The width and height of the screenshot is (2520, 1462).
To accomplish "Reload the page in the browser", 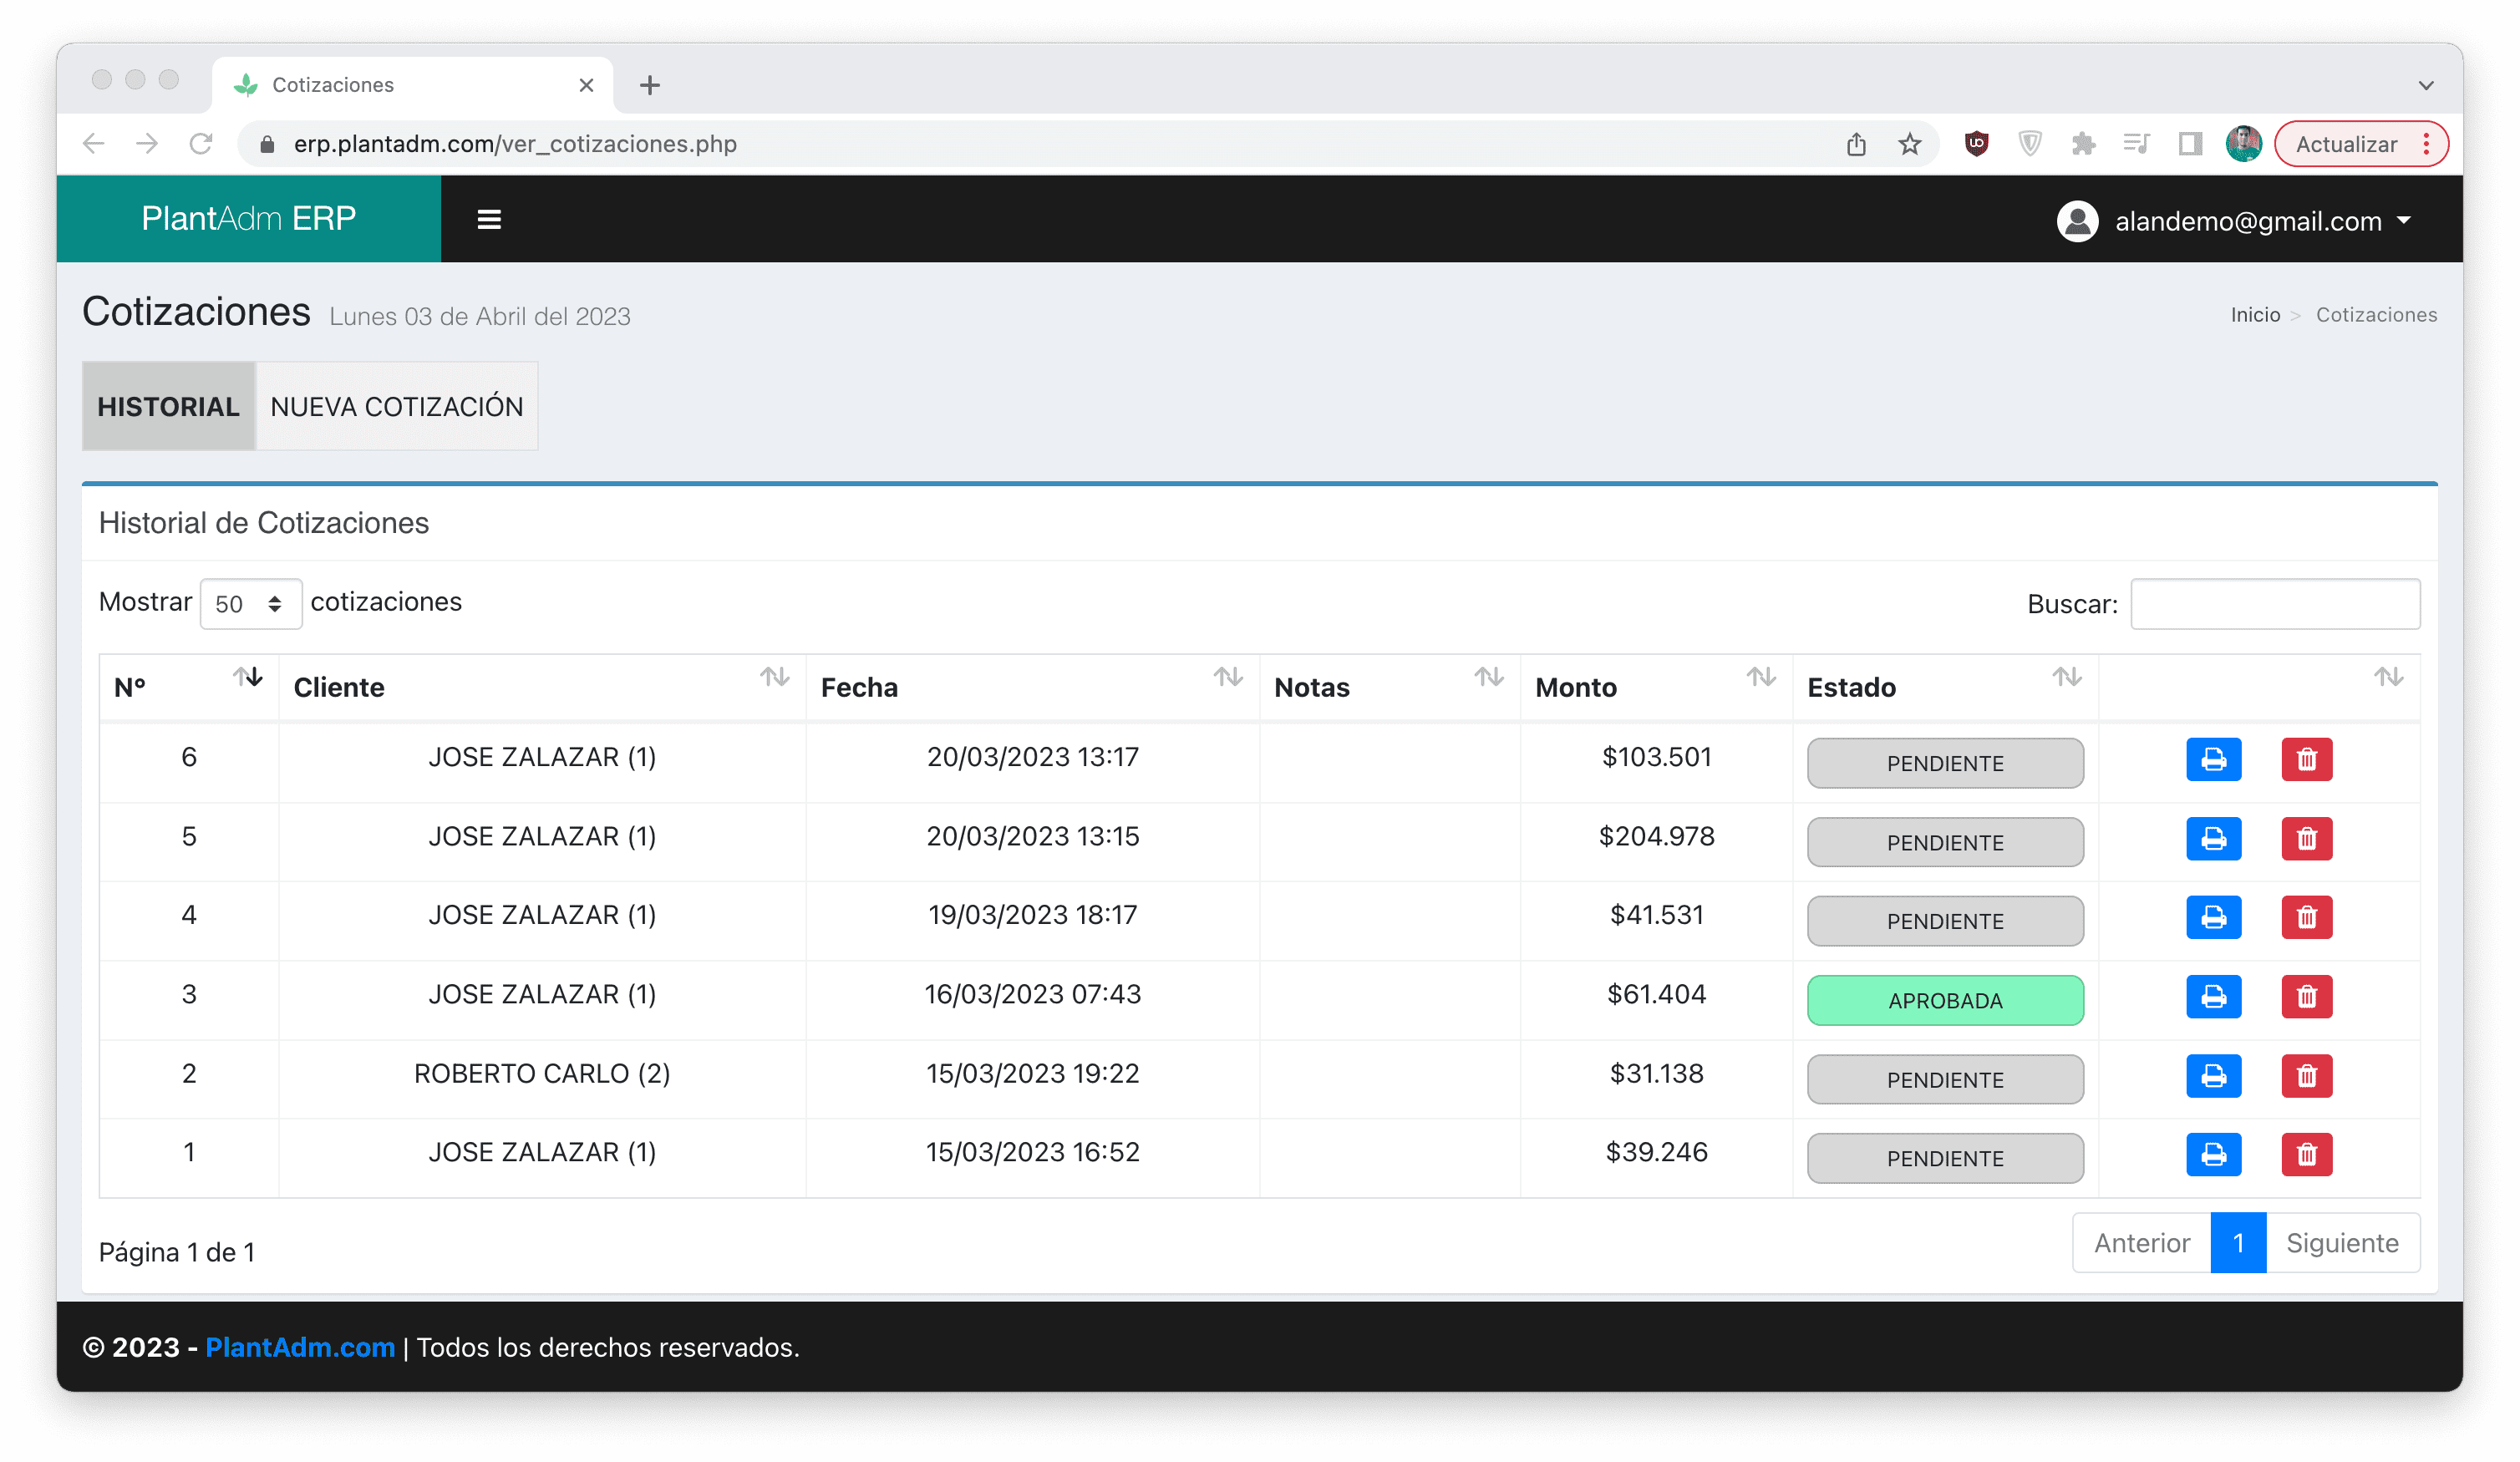I will (201, 144).
